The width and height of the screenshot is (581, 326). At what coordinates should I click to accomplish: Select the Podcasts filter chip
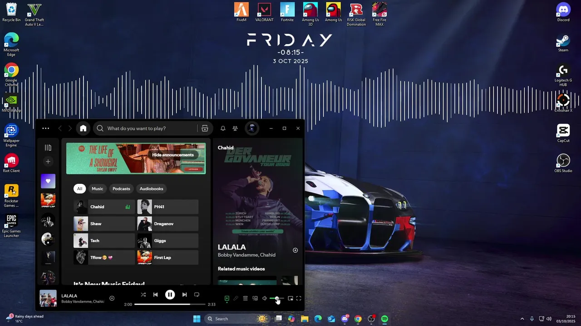[121, 189]
